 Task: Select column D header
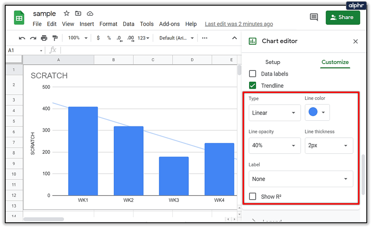click(192, 60)
